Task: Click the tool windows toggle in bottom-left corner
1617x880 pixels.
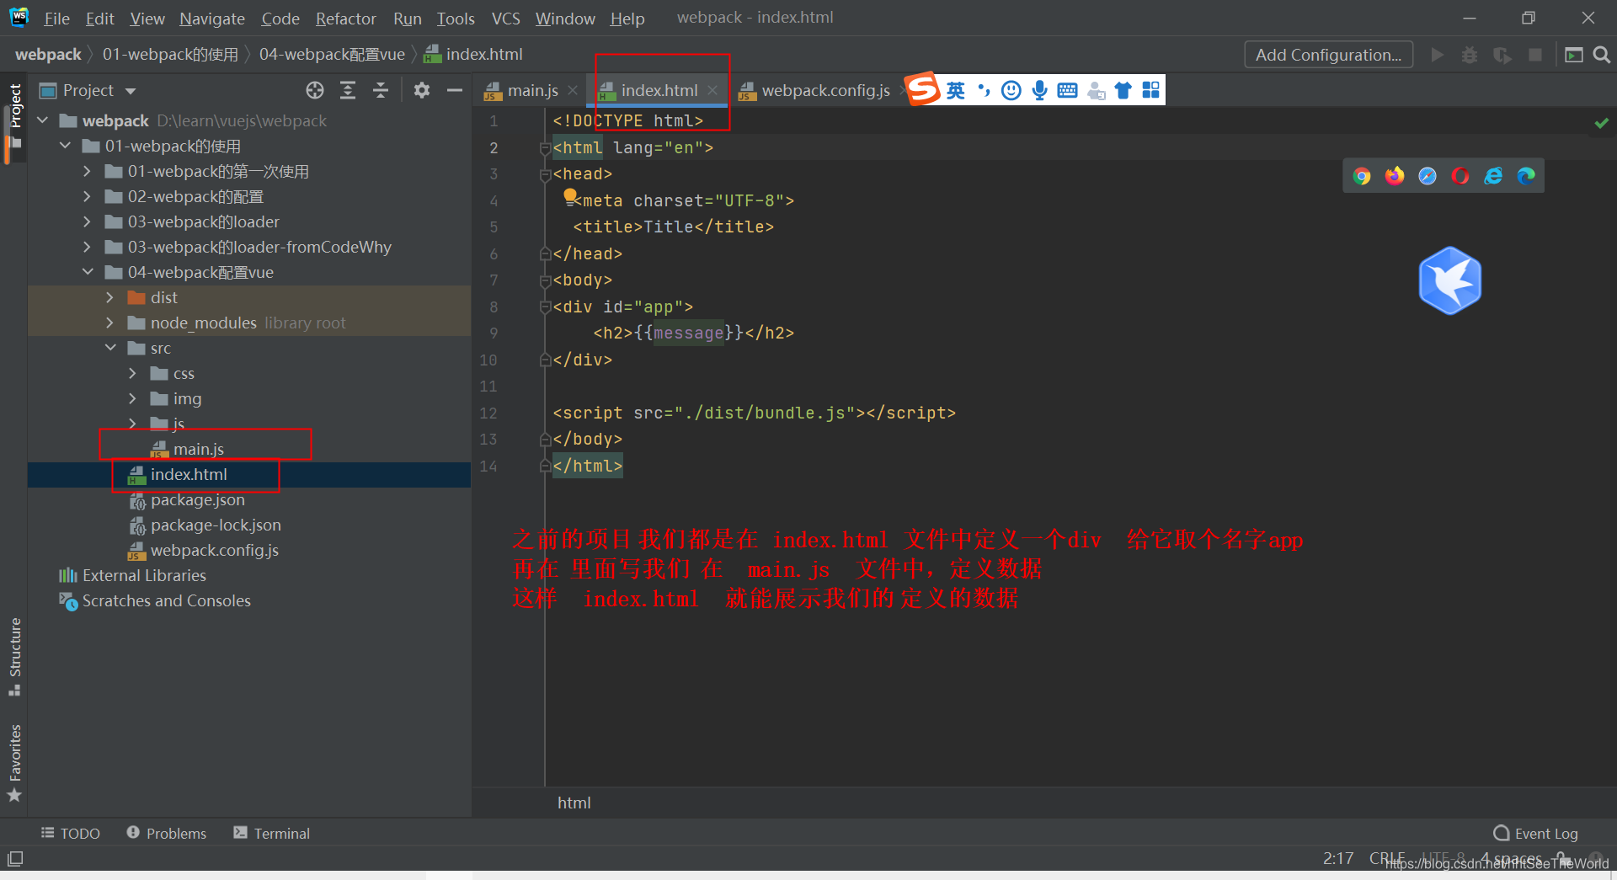Action: (x=15, y=859)
